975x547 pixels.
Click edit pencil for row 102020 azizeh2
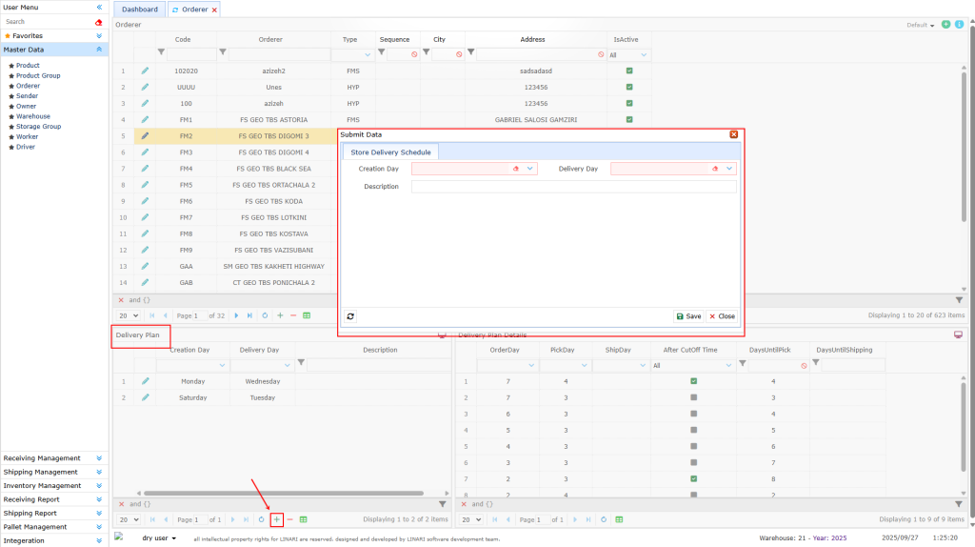[x=146, y=71]
